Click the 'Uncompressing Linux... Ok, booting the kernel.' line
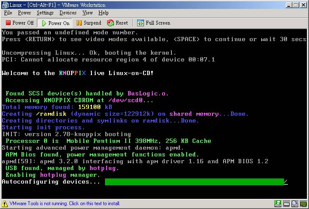 pos(89,53)
